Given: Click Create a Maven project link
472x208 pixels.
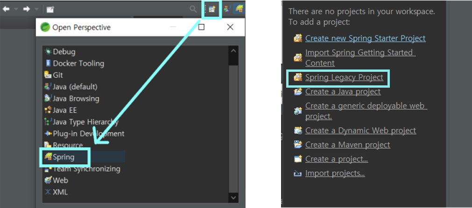Looking at the screenshot, I should 348,145.
